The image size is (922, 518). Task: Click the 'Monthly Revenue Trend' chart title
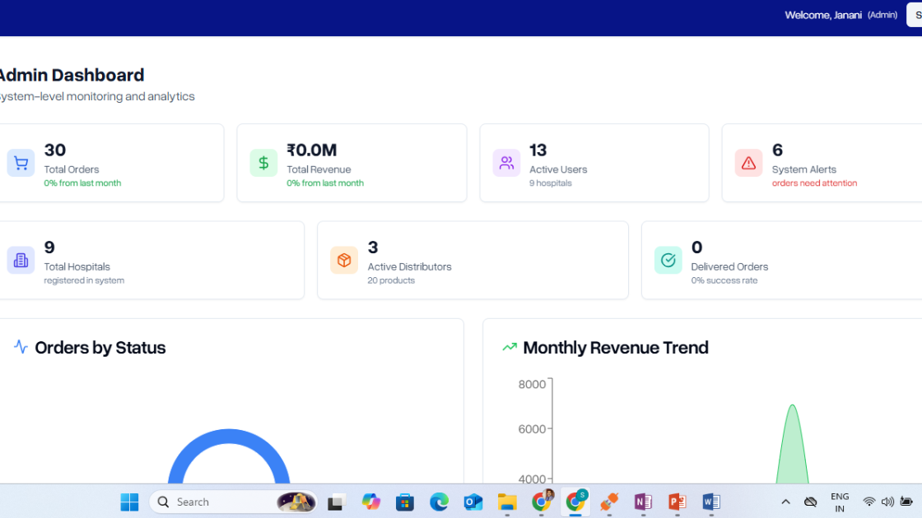pos(616,348)
